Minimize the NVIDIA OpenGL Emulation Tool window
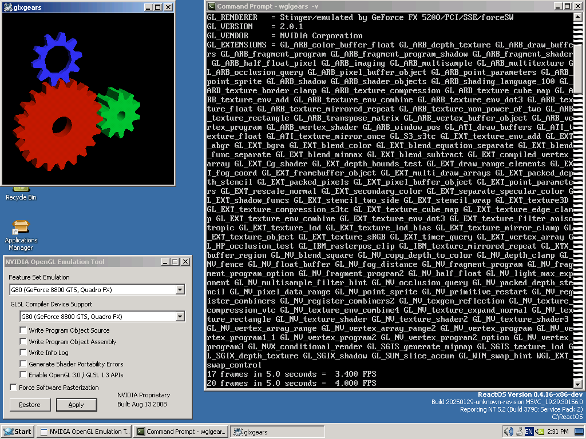Image resolution: width=586 pixels, height=439 pixels. [165, 262]
